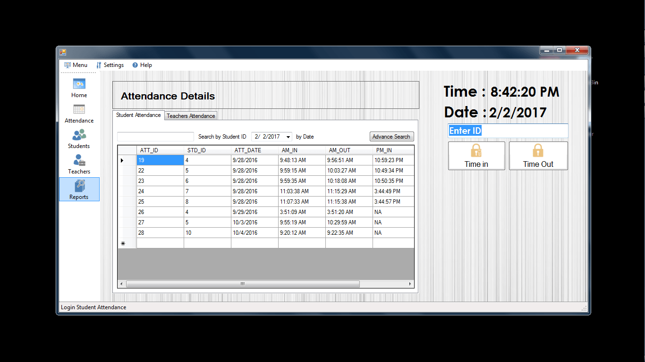Click the grid horizontal scrollbar thumb
The image size is (645, 362).
point(243,284)
